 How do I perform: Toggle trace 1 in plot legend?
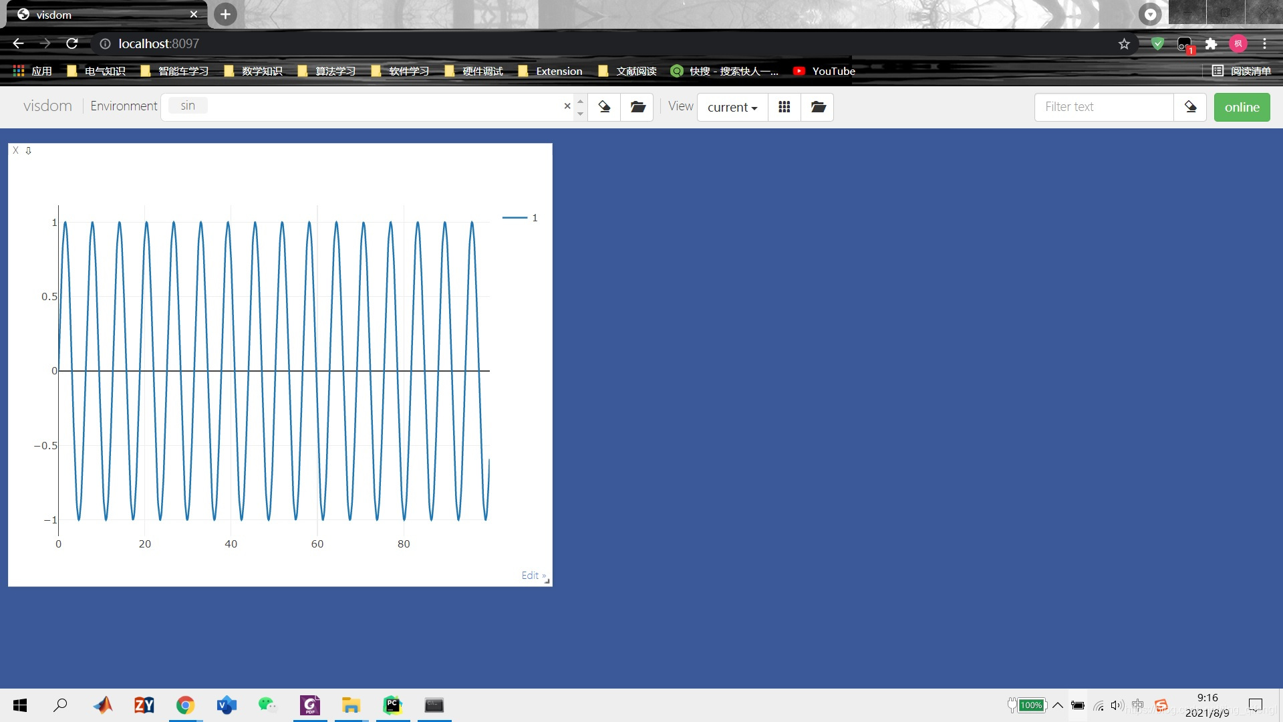click(x=521, y=218)
